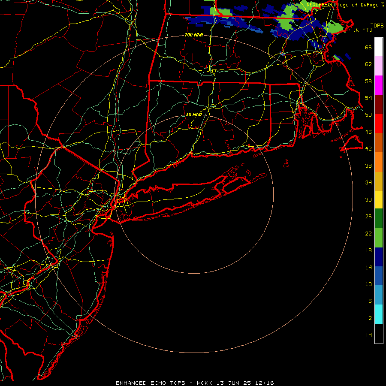This screenshot has height=386, width=386.
Task: Click the 30 legend value
Action: (x=368, y=199)
